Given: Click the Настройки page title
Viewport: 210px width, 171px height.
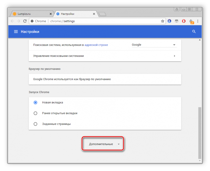Looking at the screenshot, I should pos(30,32).
